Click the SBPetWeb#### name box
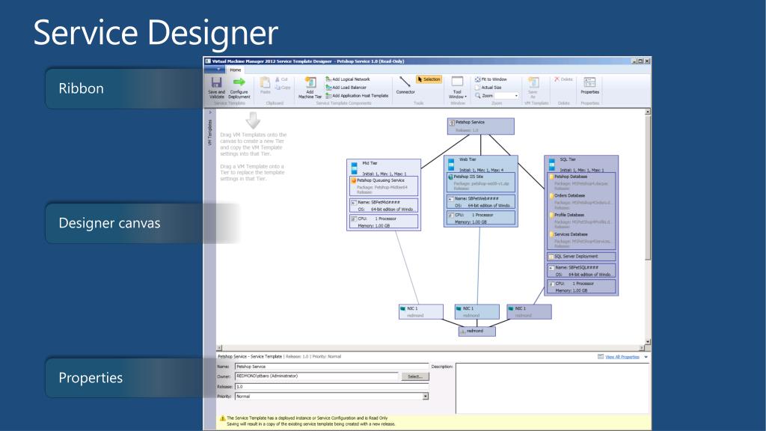766x431 pixels. pyautogui.click(x=481, y=202)
